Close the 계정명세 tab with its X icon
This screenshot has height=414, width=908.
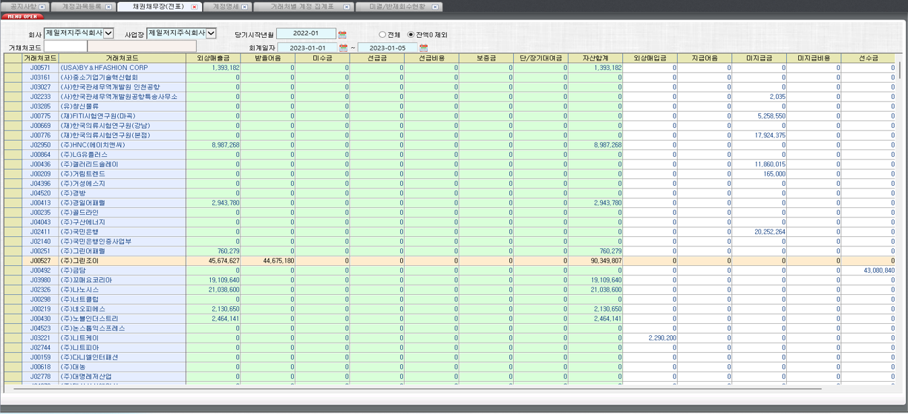click(x=245, y=6)
